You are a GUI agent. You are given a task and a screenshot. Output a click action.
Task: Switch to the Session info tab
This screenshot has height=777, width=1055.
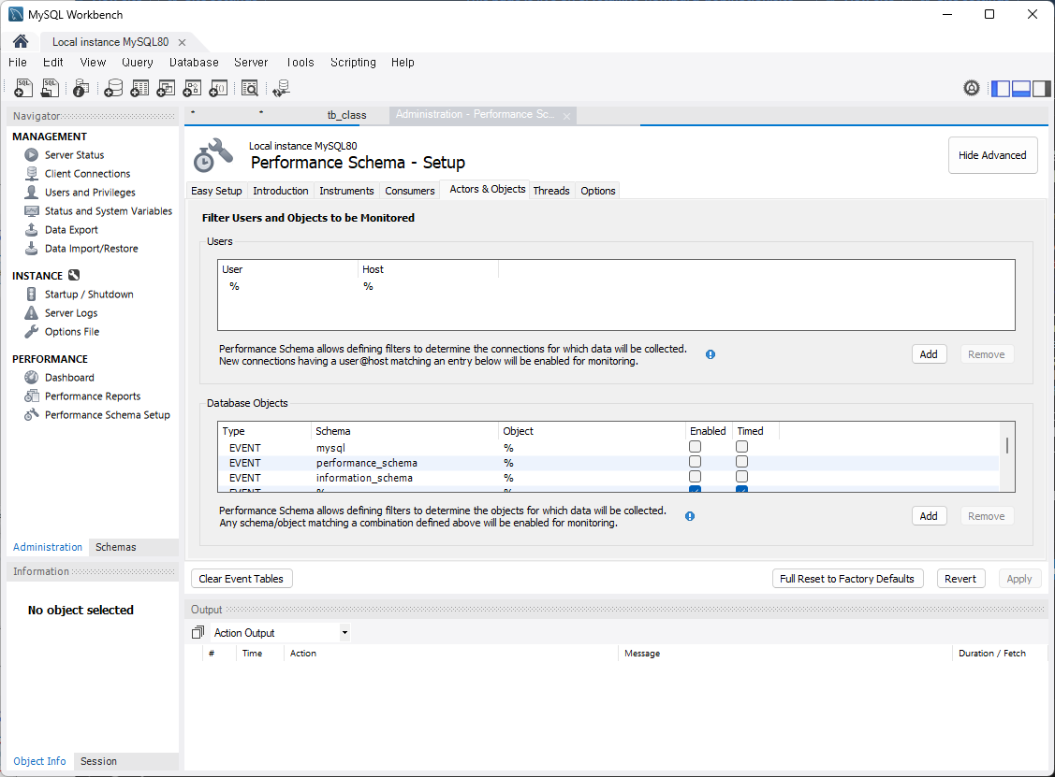99,761
